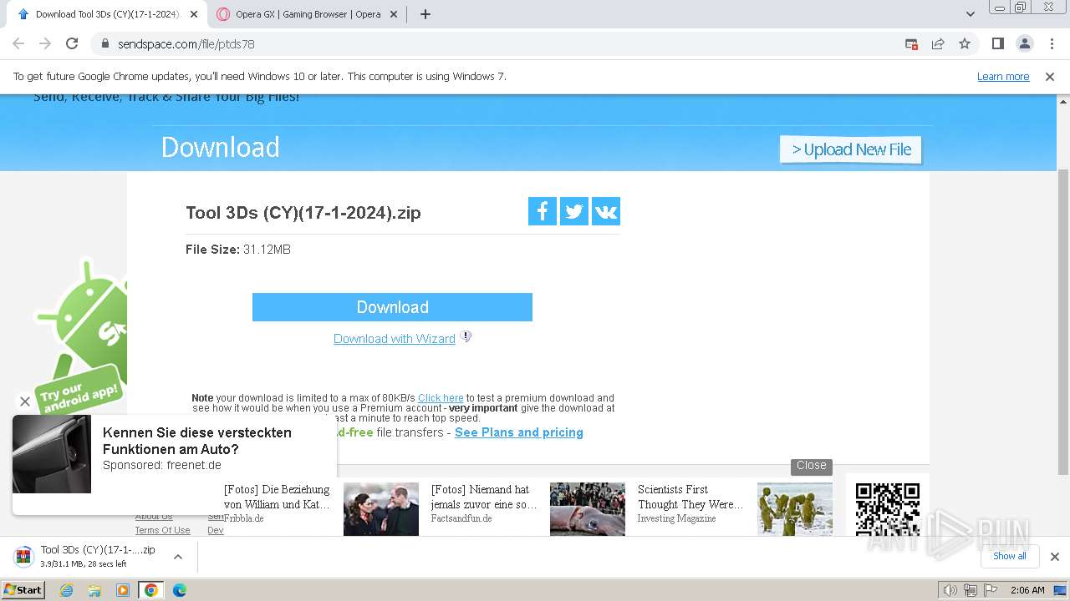Share file on VK icon
The image size is (1070, 601).
pyautogui.click(x=606, y=211)
